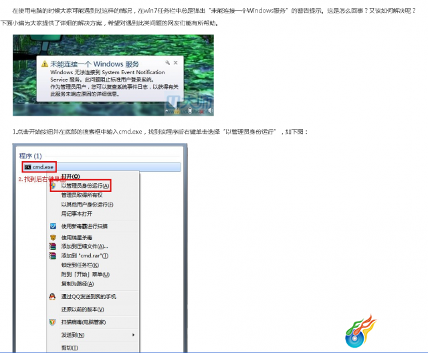Select 用记事本打开
Screen dimensions: 428x353
pyautogui.click(x=76, y=213)
